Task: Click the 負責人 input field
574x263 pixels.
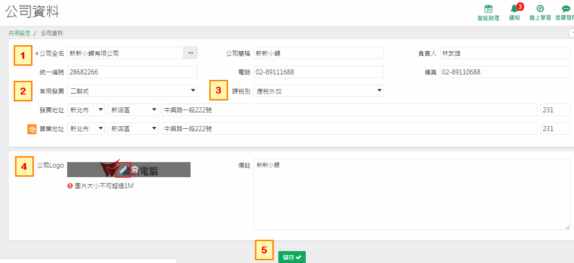Action: point(505,53)
